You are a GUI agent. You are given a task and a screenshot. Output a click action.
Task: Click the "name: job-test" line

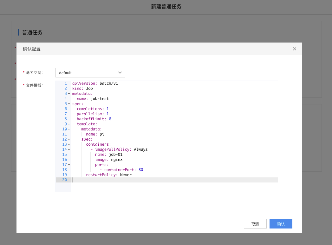click(93, 99)
